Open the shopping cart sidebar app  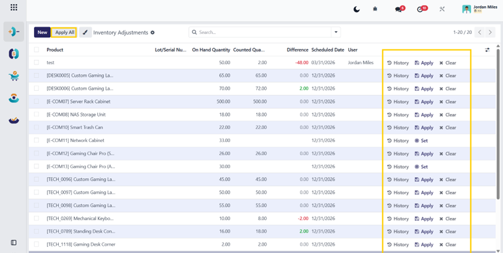(14, 76)
